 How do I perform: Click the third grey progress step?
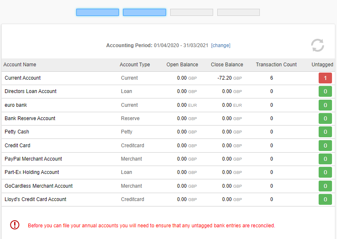click(191, 13)
